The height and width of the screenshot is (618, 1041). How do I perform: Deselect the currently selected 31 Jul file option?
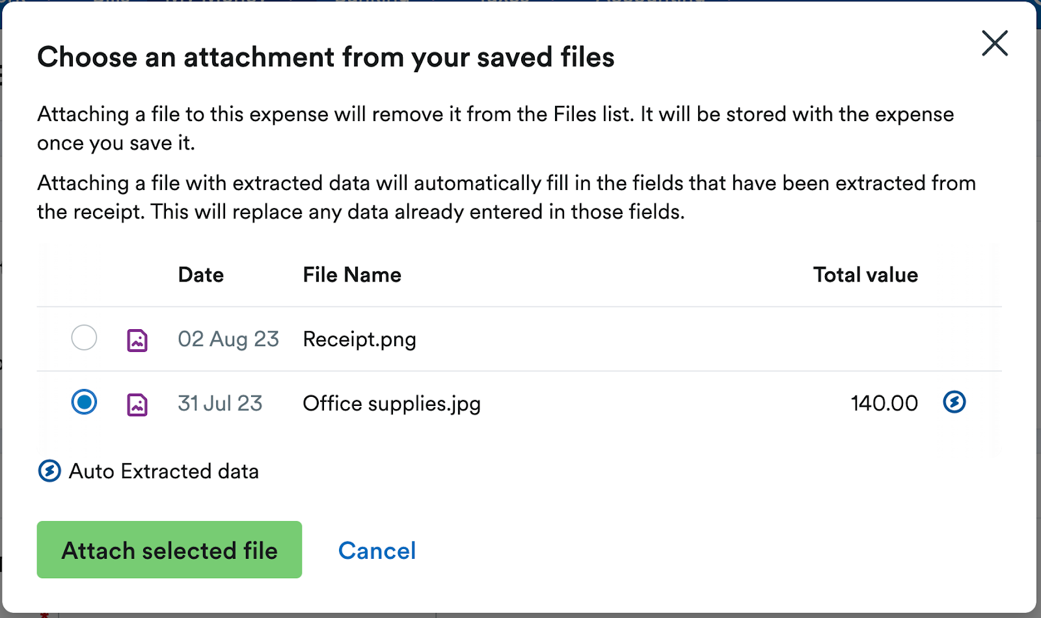pyautogui.click(x=83, y=403)
